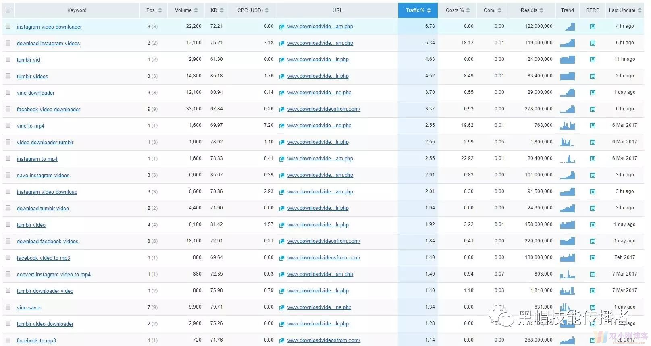Check the vine downloader row checkbox

tap(8, 92)
